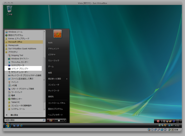Expand the Tablet PC folder

(24, 102)
